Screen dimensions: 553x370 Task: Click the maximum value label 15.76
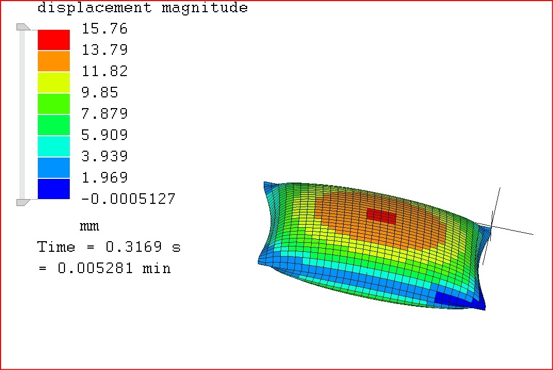(104, 29)
